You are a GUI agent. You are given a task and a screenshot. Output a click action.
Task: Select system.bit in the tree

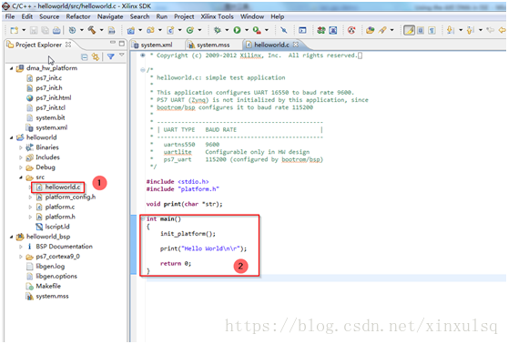pos(50,118)
